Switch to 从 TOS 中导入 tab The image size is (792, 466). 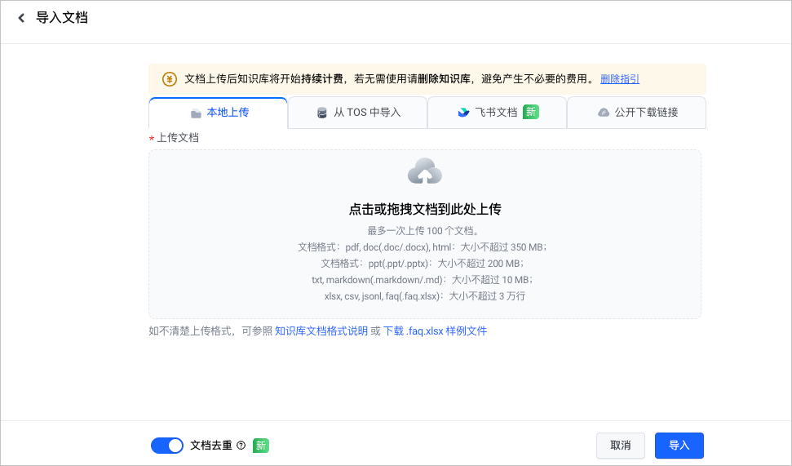[357, 113]
